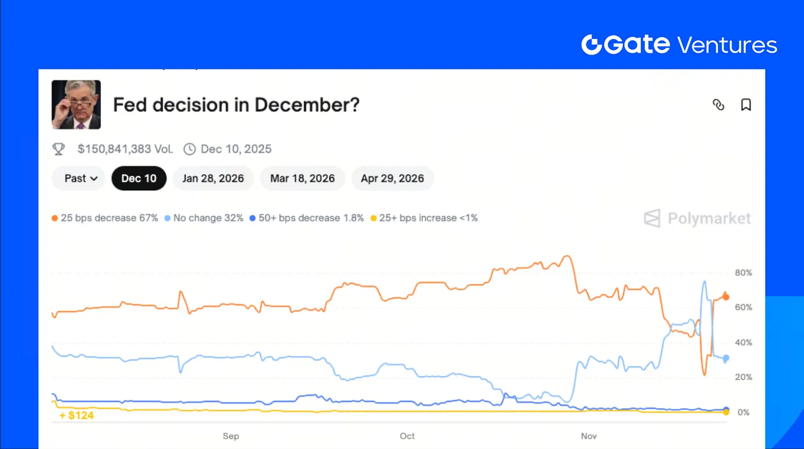
Task: Click the + $124 label on chart
Action: click(77, 415)
